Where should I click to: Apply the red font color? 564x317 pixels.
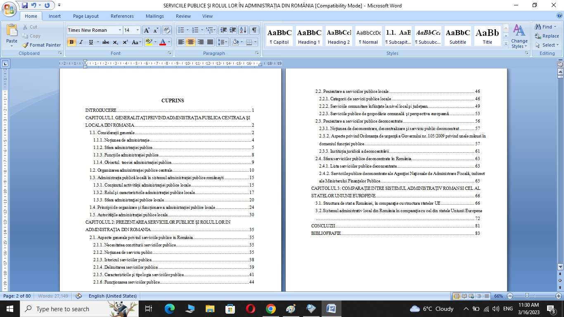click(163, 42)
